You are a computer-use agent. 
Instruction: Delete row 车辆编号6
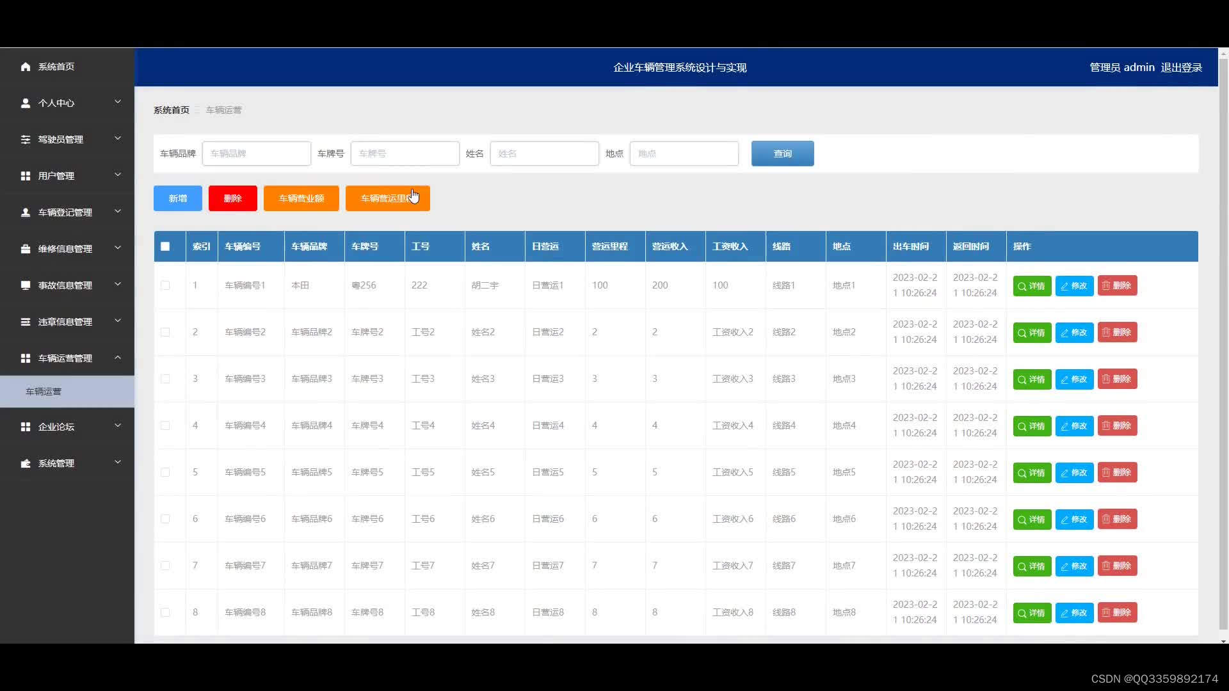click(1117, 520)
